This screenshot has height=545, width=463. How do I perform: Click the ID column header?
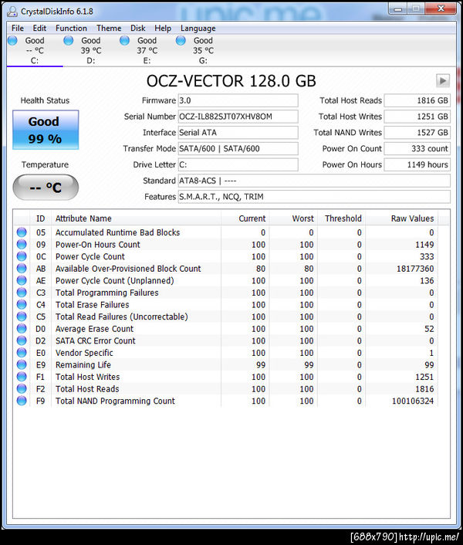click(40, 218)
